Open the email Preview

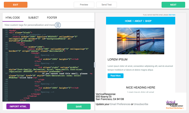point(84,5)
